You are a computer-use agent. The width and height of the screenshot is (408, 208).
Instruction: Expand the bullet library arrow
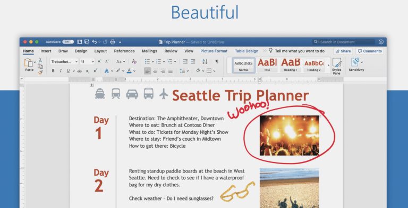[152, 62]
